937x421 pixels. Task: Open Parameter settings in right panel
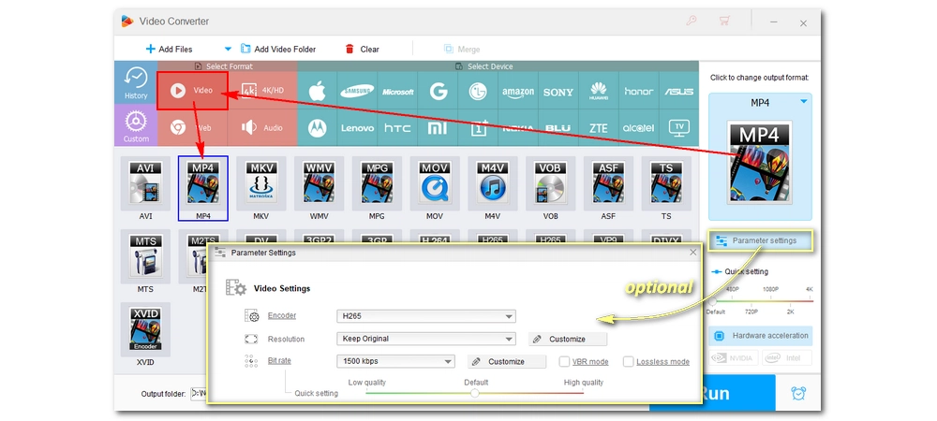(761, 241)
